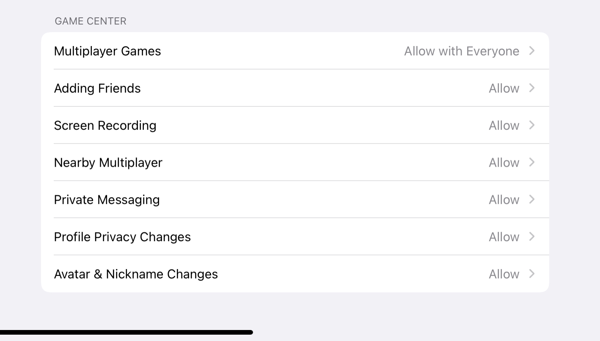Click the Allow value for Adding Friends

[504, 88]
